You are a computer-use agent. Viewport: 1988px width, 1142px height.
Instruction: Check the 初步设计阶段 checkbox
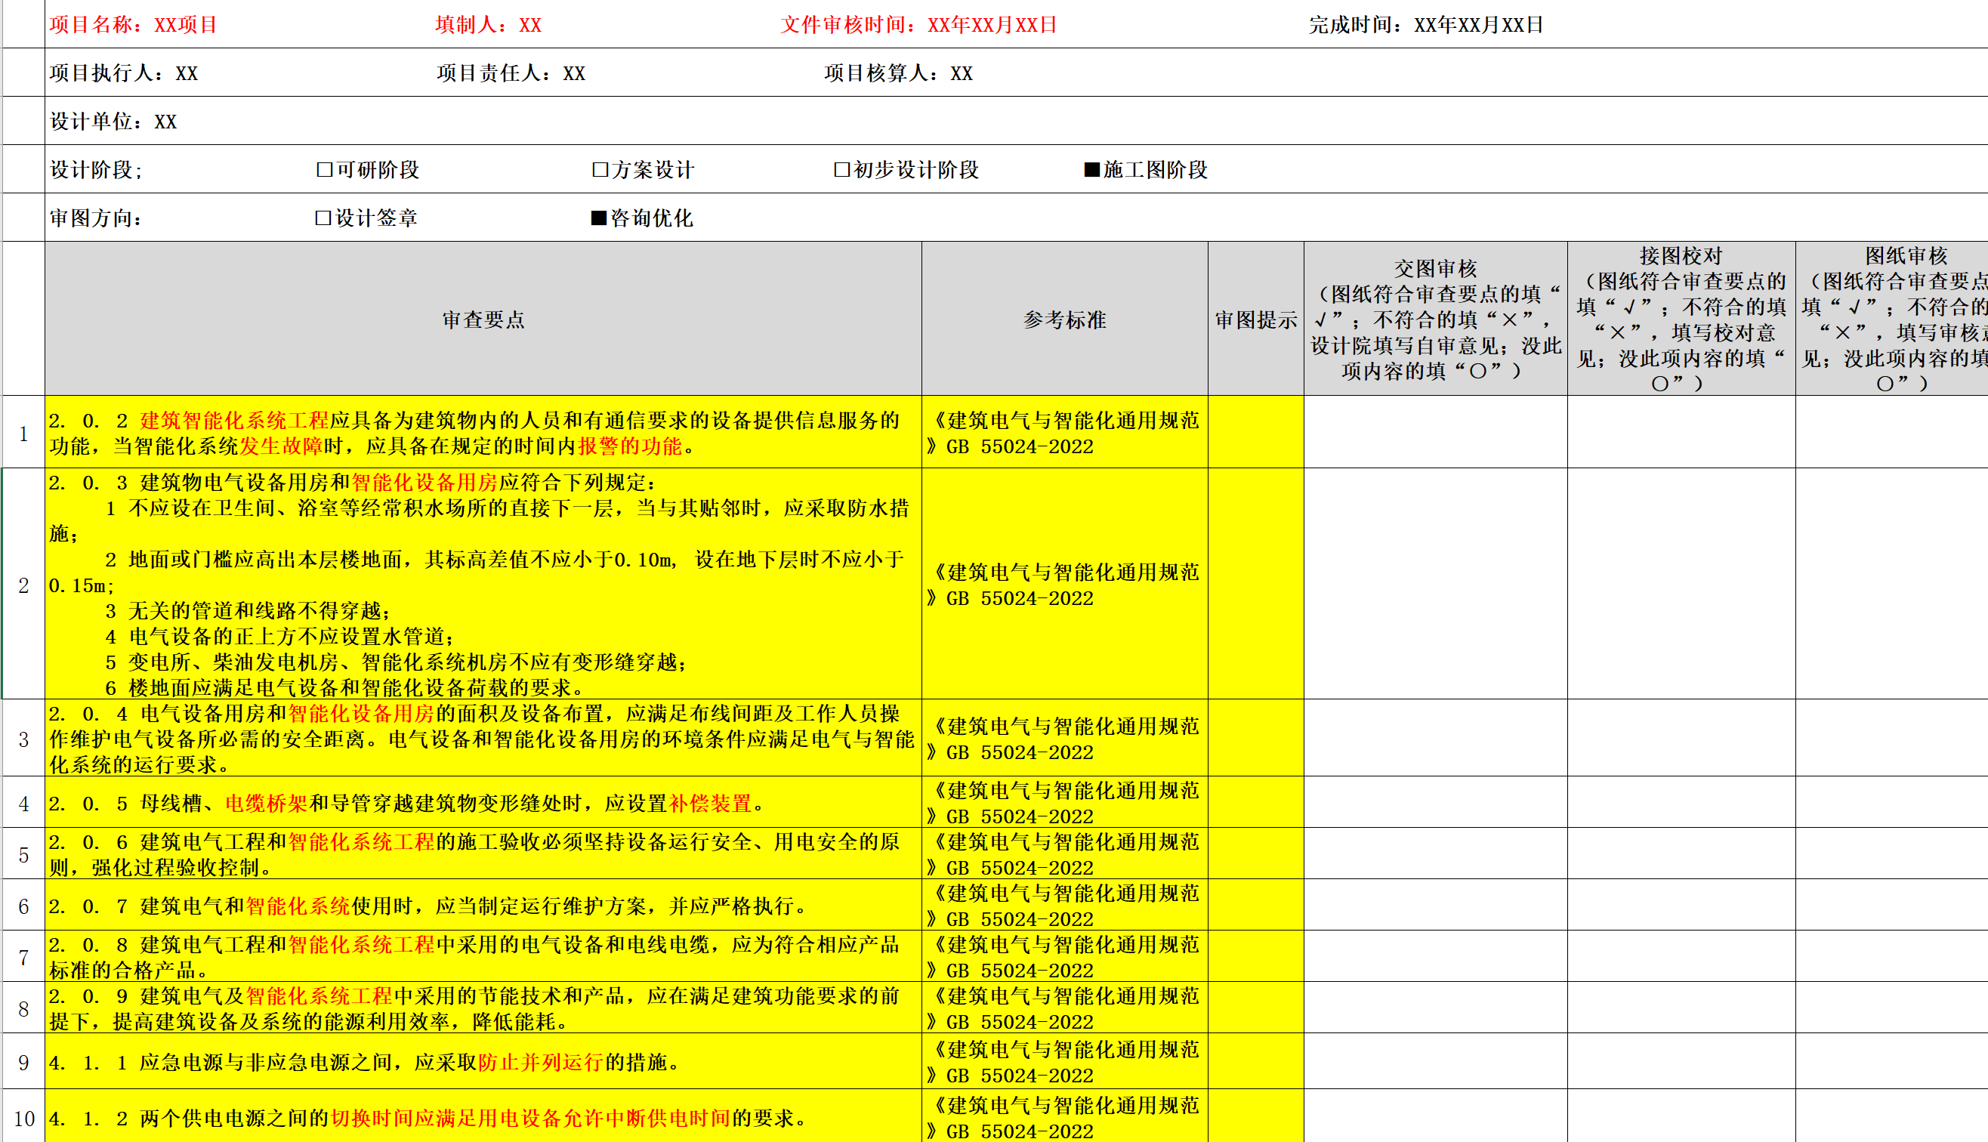point(841,170)
